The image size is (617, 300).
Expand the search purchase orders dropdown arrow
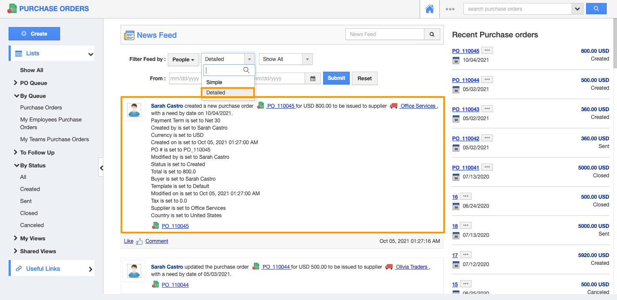tap(578, 9)
